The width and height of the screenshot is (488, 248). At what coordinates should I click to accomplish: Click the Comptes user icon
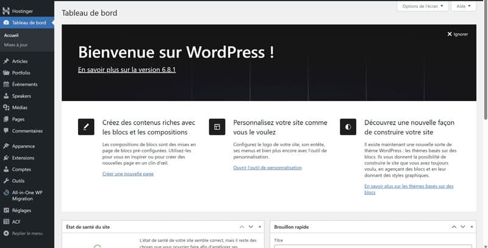point(6,169)
